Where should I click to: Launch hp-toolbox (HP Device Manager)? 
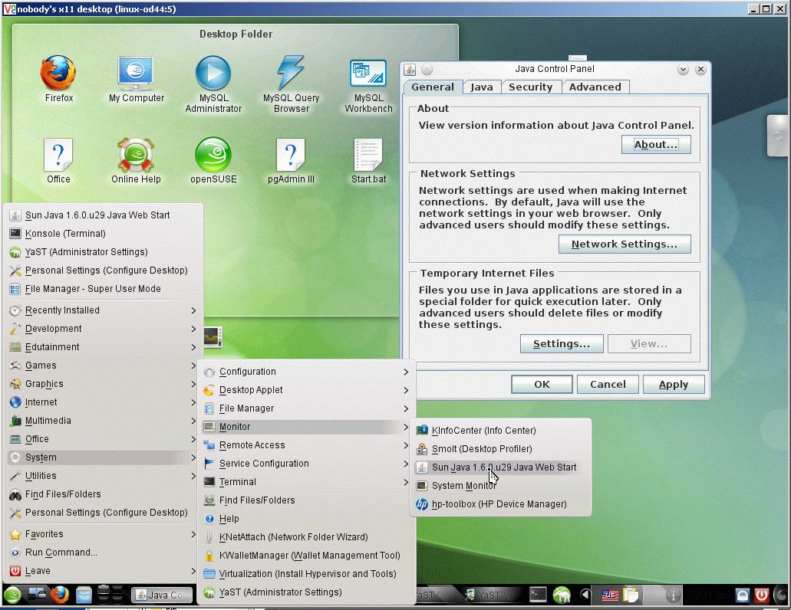point(500,504)
